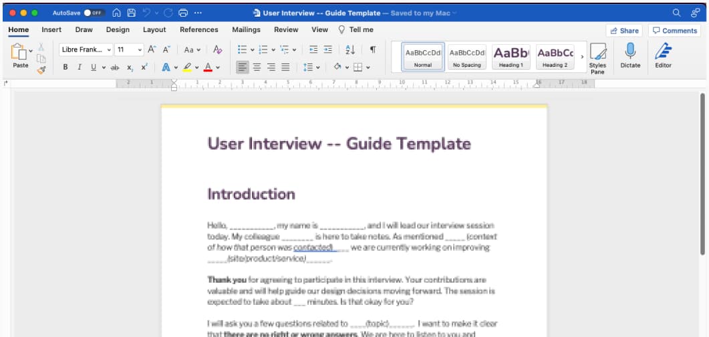Click the Sort A-Z icon
Viewport: 709px width, 337px height.
350,49
